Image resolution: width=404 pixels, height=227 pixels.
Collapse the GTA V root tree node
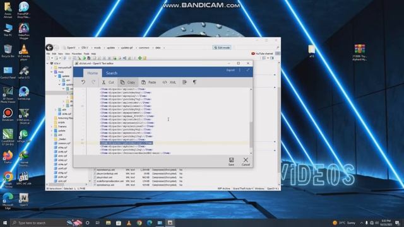pos(47,63)
